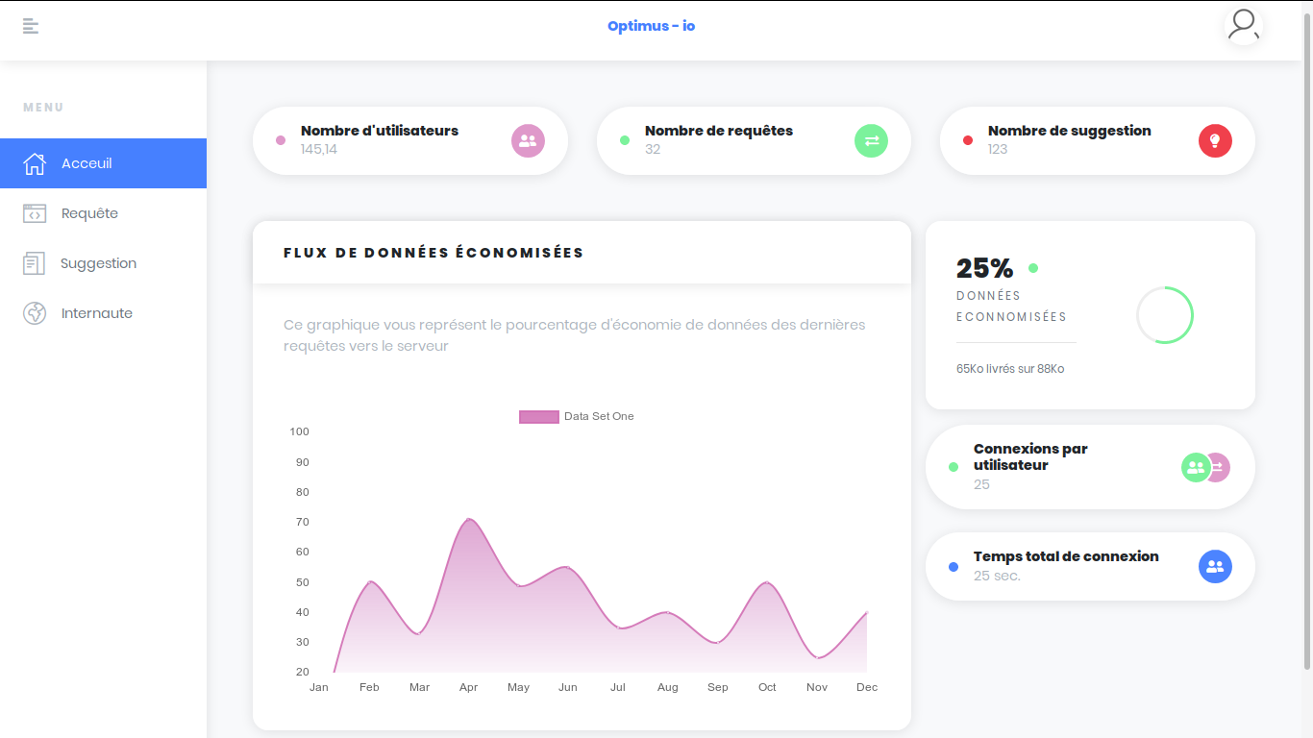Click the Optimus - io title link

651,26
